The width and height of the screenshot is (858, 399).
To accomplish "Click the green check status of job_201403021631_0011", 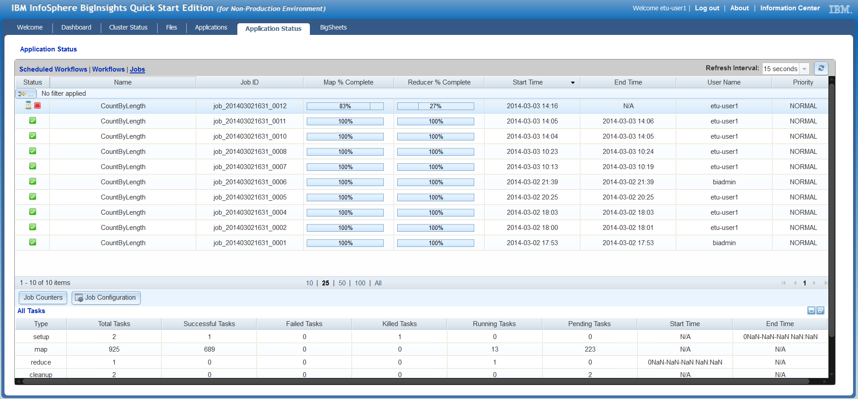I will 33,121.
